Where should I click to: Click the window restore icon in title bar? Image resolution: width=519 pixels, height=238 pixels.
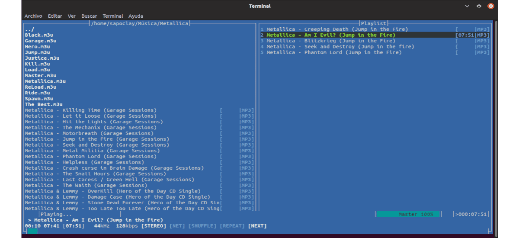pyautogui.click(x=479, y=6)
